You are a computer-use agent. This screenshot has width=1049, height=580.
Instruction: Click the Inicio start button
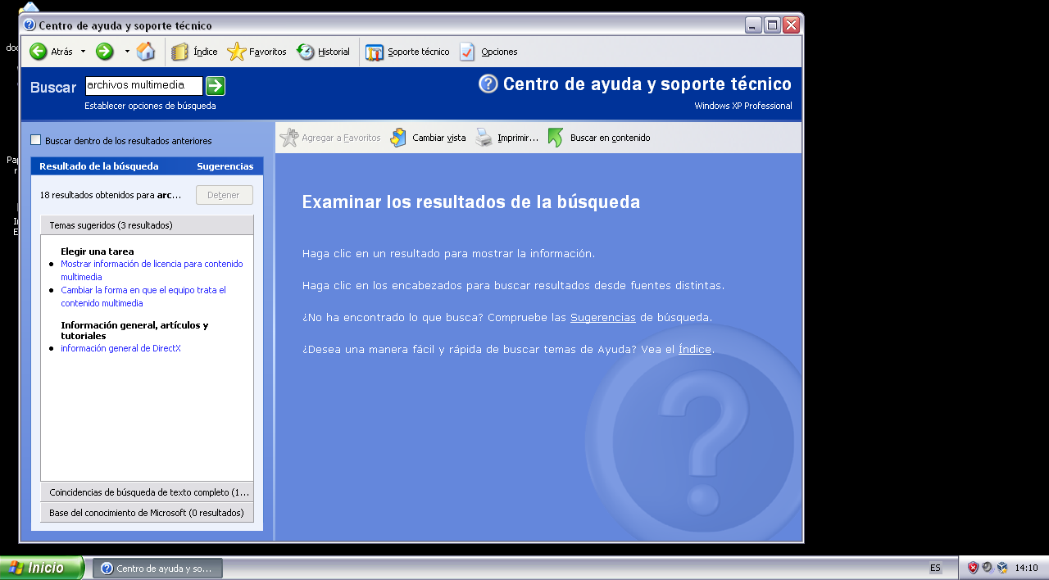[42, 568]
